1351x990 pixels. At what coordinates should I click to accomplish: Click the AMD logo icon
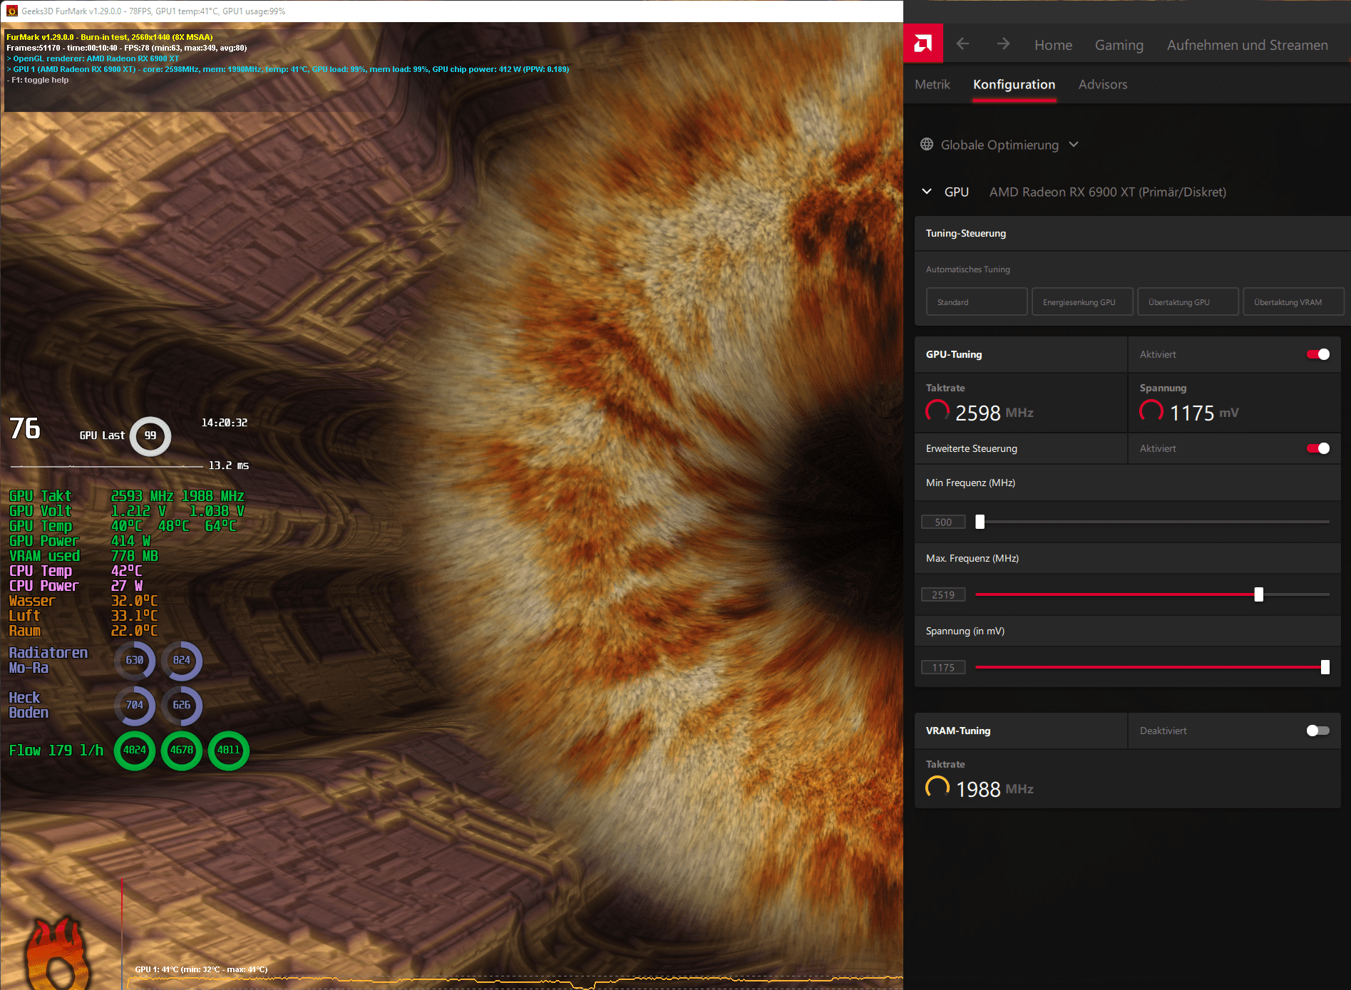923,44
